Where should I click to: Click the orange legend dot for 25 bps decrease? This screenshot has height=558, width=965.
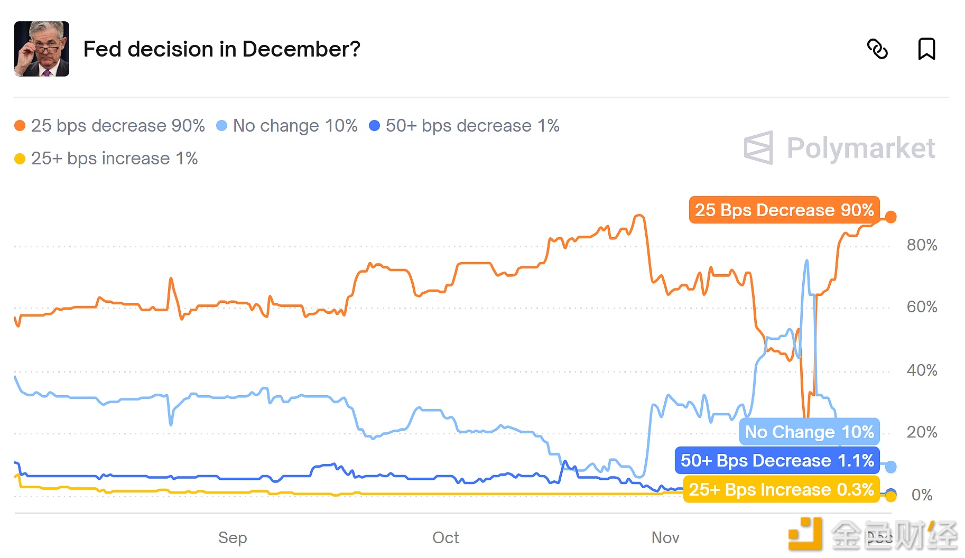19,126
